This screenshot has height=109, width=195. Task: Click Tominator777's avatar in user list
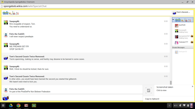[x=176, y=43]
